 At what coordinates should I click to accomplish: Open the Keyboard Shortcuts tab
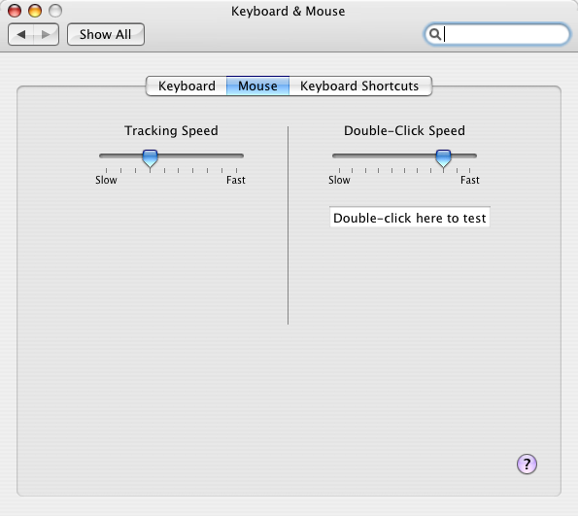click(x=359, y=86)
